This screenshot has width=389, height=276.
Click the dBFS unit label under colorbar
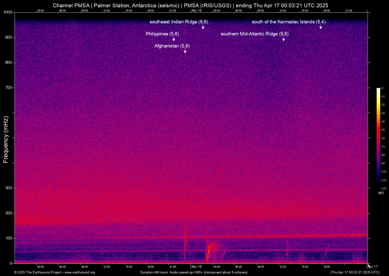(381, 193)
